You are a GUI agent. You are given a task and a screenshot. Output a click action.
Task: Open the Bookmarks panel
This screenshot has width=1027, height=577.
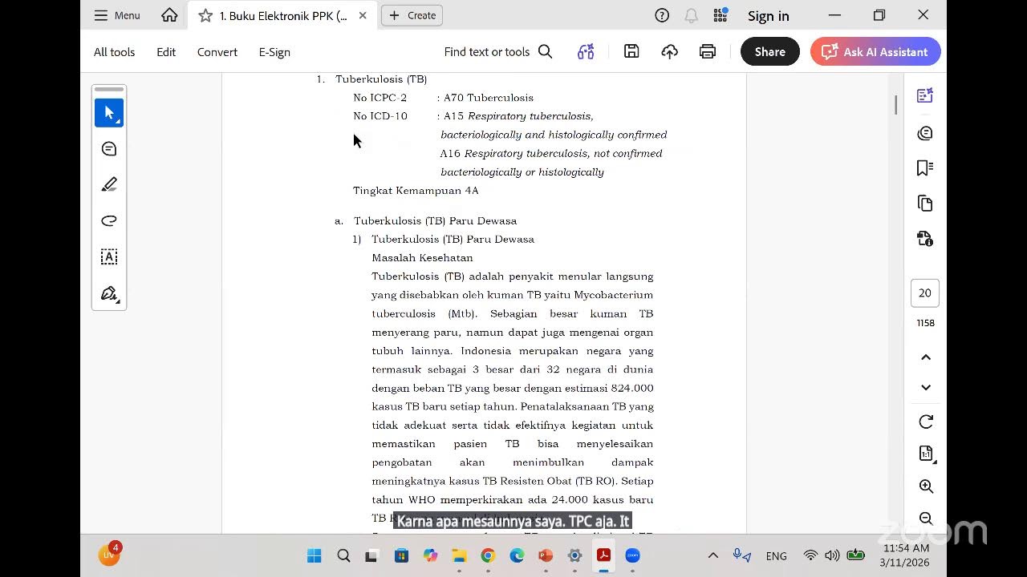point(925,168)
